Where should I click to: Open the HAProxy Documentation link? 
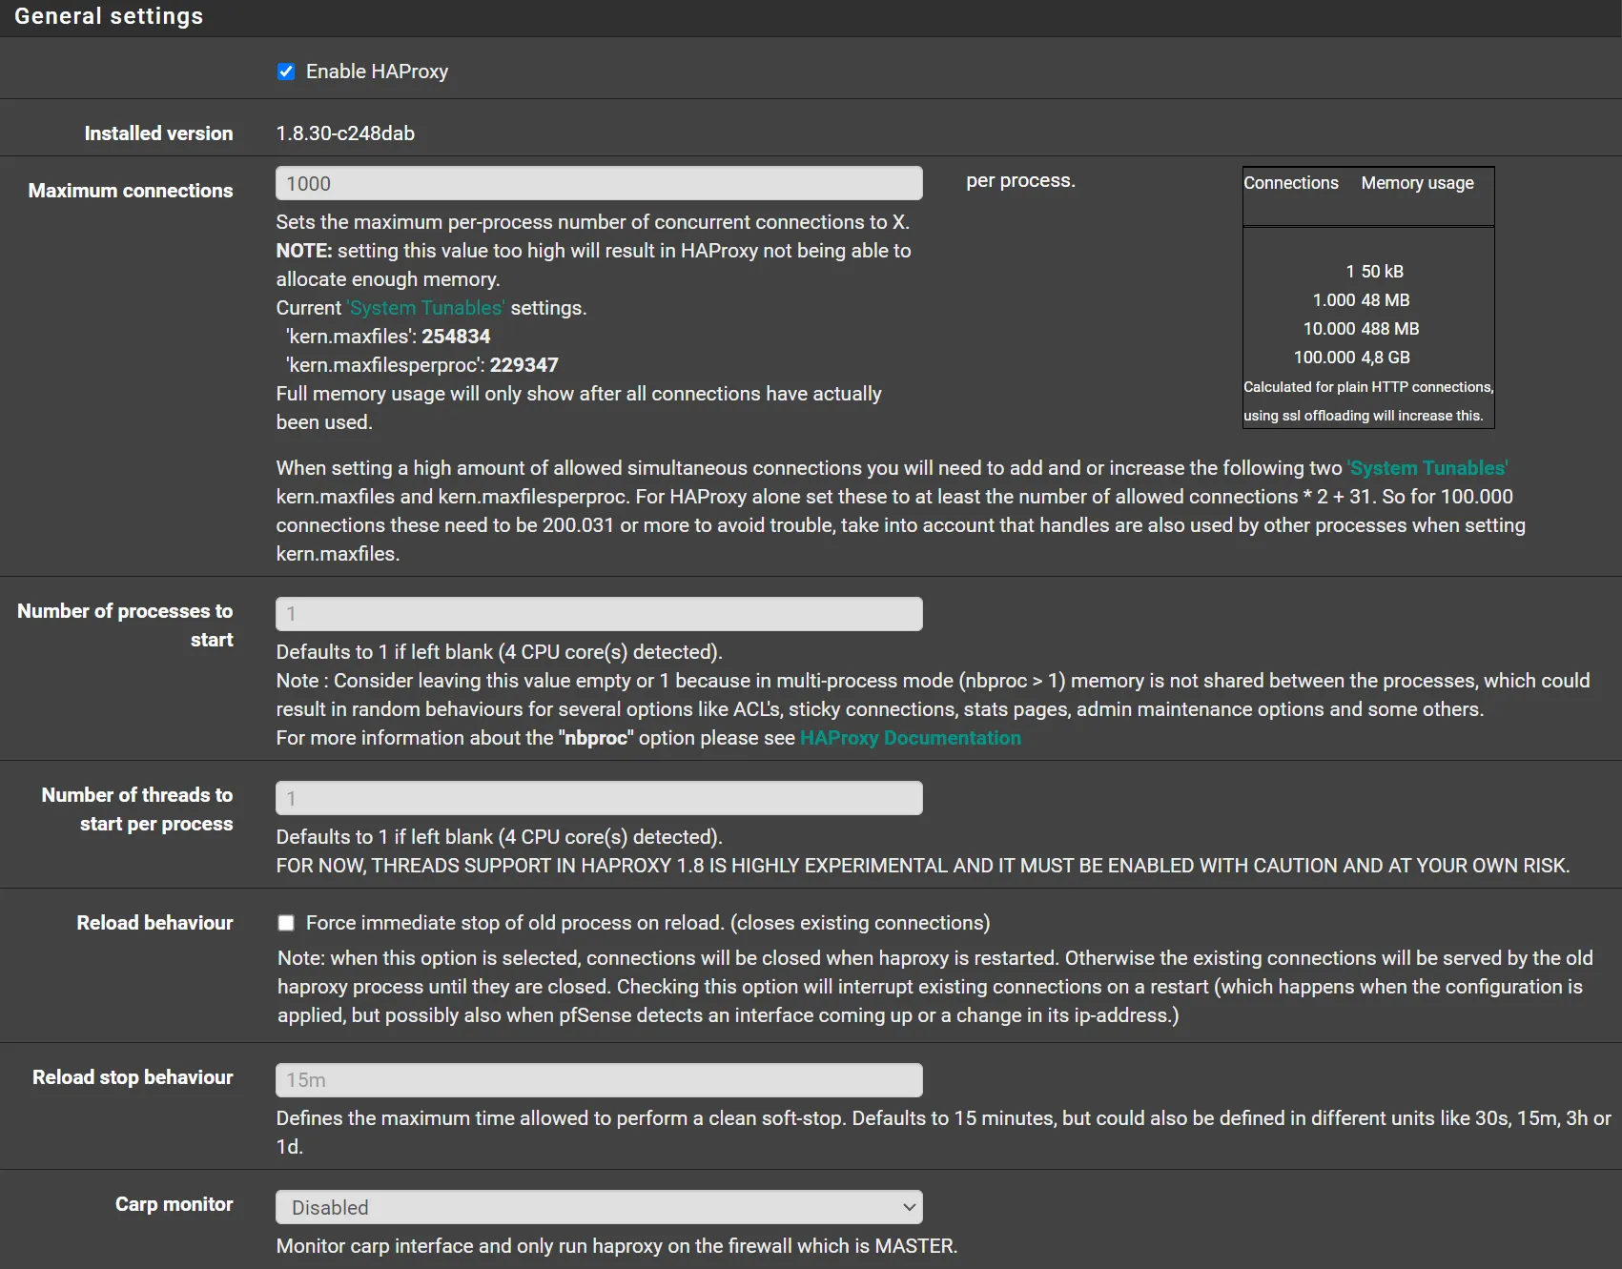910,738
